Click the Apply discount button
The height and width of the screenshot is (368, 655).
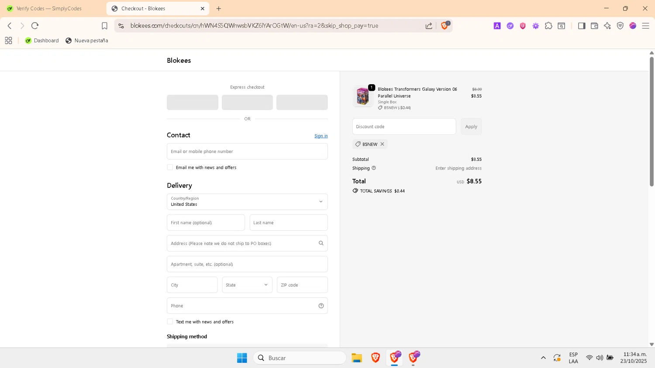point(471,126)
